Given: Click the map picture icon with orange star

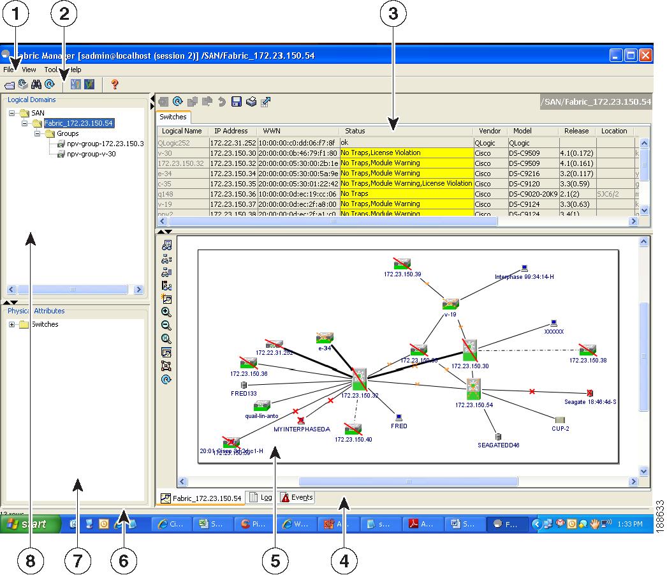Looking at the screenshot, I should 166,299.
